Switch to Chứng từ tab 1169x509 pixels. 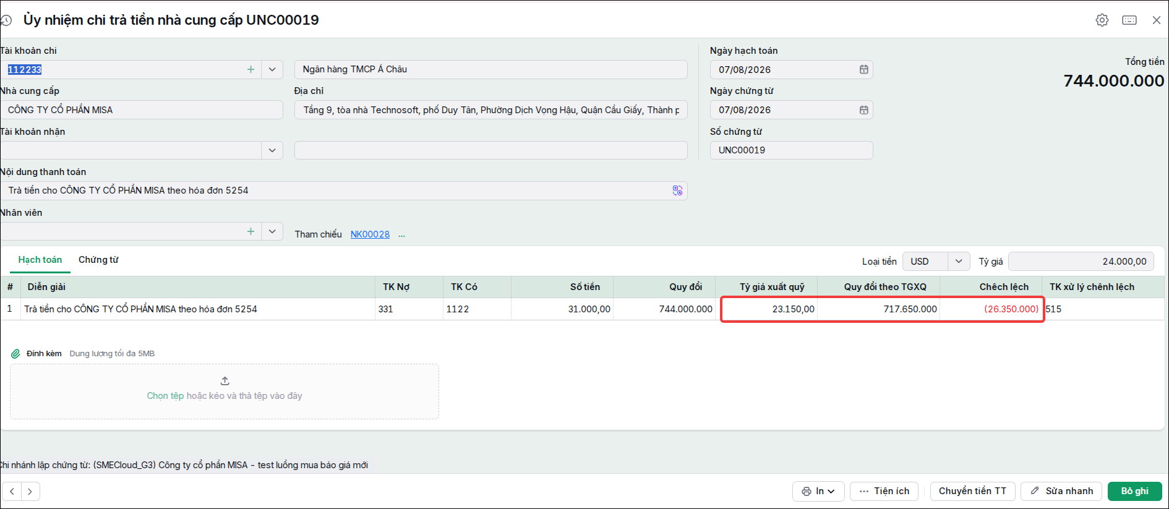[98, 260]
